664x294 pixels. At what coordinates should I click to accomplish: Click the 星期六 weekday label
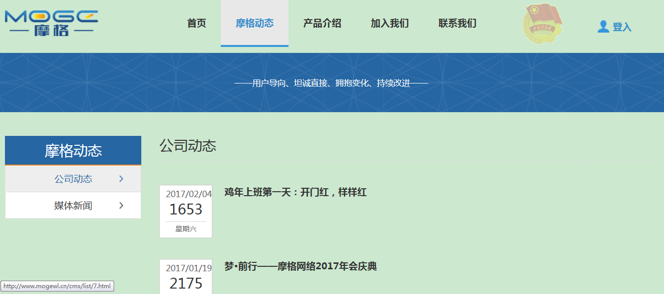[186, 229]
